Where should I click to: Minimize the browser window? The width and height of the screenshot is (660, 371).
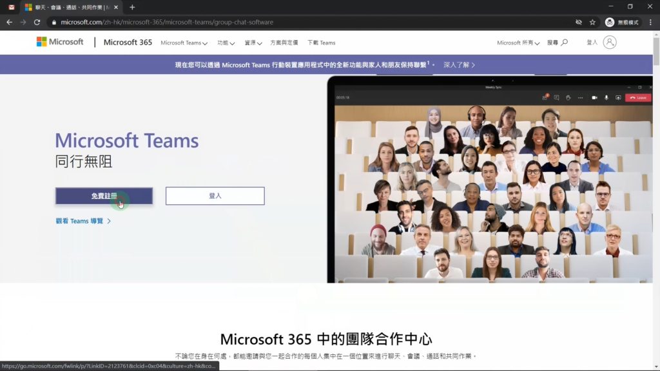click(611, 6)
